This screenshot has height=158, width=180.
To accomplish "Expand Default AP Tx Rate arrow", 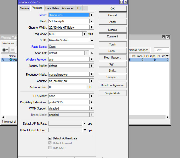I will coord(85,124).
